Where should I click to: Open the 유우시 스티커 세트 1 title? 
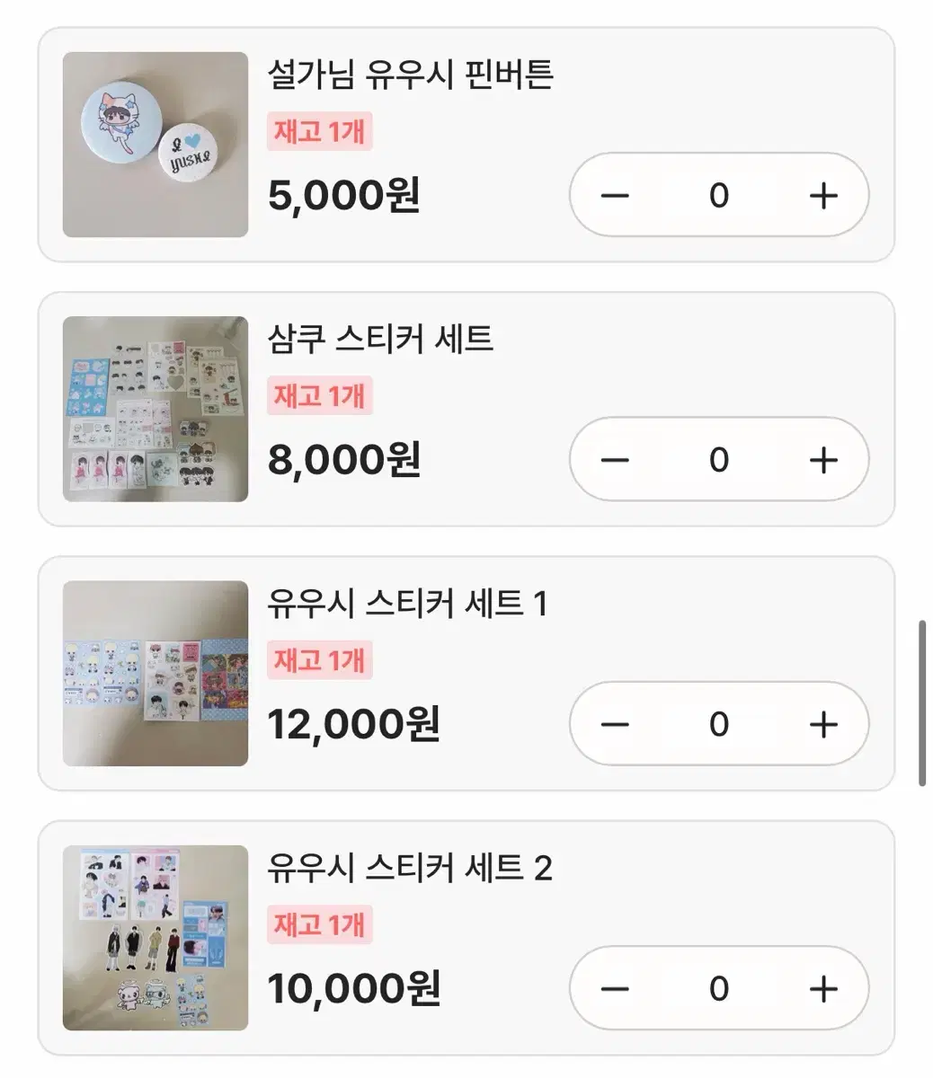point(407,603)
